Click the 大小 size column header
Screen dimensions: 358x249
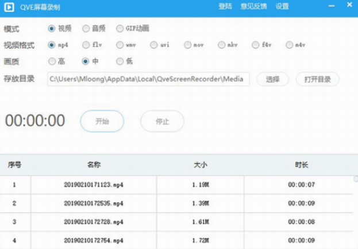click(201, 165)
